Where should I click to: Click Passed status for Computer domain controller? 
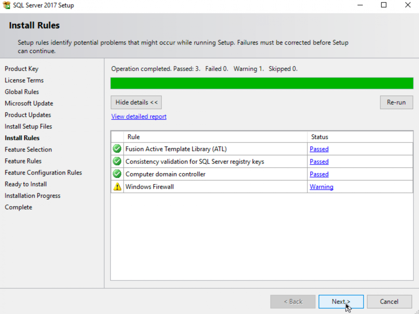319,174
